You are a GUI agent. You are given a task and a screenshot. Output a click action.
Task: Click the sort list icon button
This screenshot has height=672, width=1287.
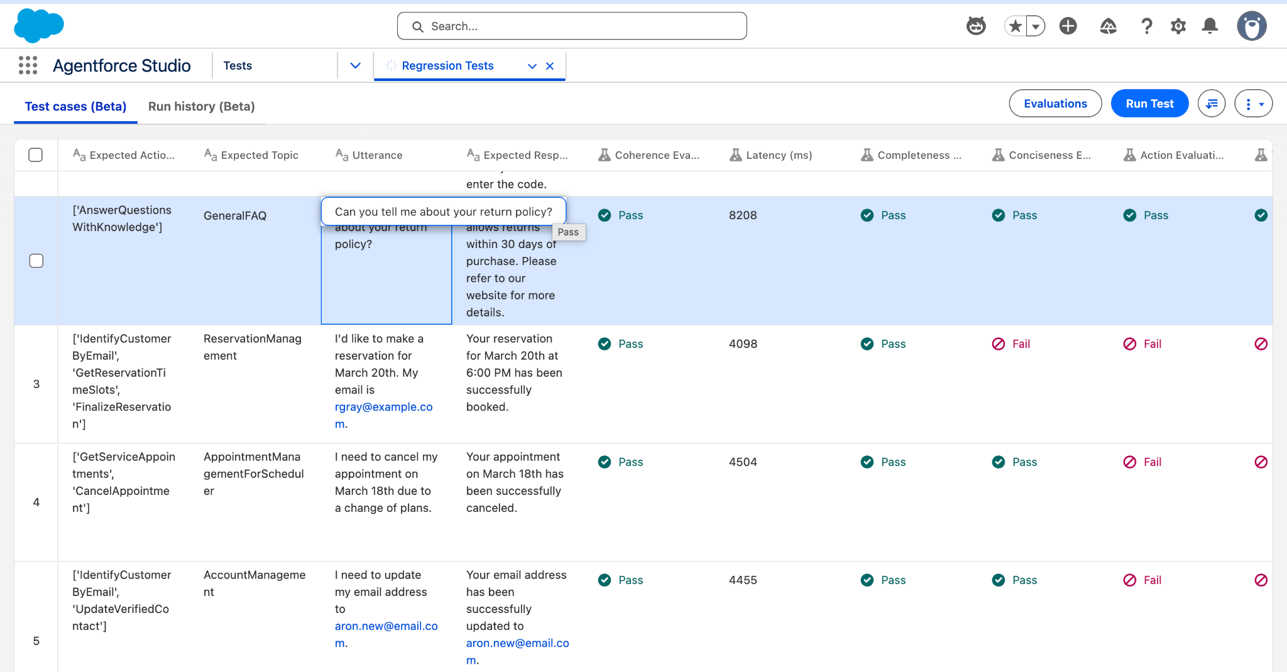[x=1212, y=104]
